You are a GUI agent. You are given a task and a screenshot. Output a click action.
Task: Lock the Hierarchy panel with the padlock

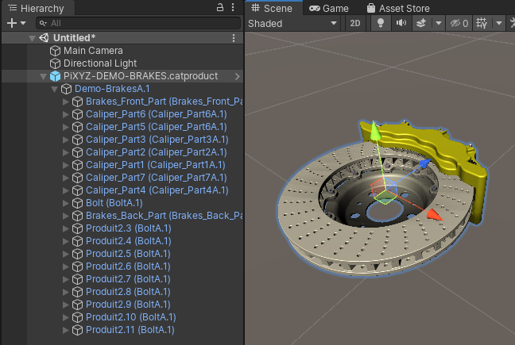(x=220, y=7)
